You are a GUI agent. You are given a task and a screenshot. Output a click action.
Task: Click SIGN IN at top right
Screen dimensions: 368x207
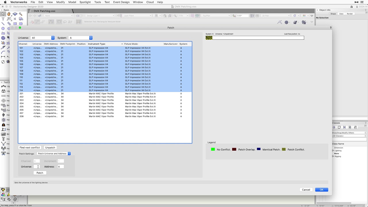point(363,7)
